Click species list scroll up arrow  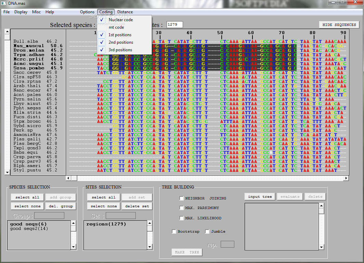coord(7,31)
